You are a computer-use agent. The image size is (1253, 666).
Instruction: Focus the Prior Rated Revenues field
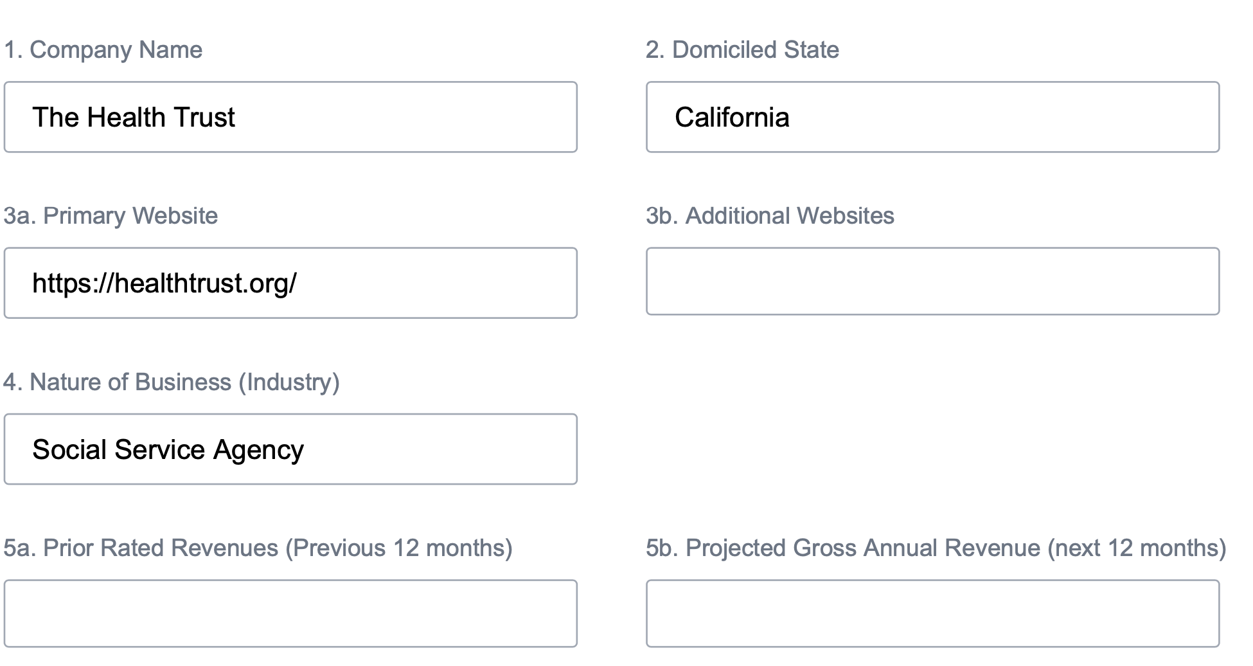click(290, 613)
